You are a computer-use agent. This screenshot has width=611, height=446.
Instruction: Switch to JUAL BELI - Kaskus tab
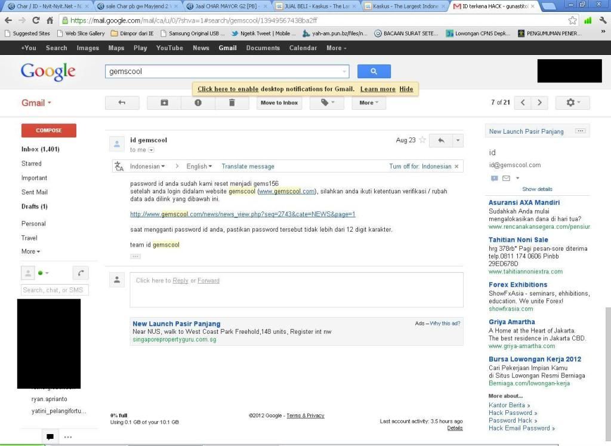pyautogui.click(x=316, y=6)
